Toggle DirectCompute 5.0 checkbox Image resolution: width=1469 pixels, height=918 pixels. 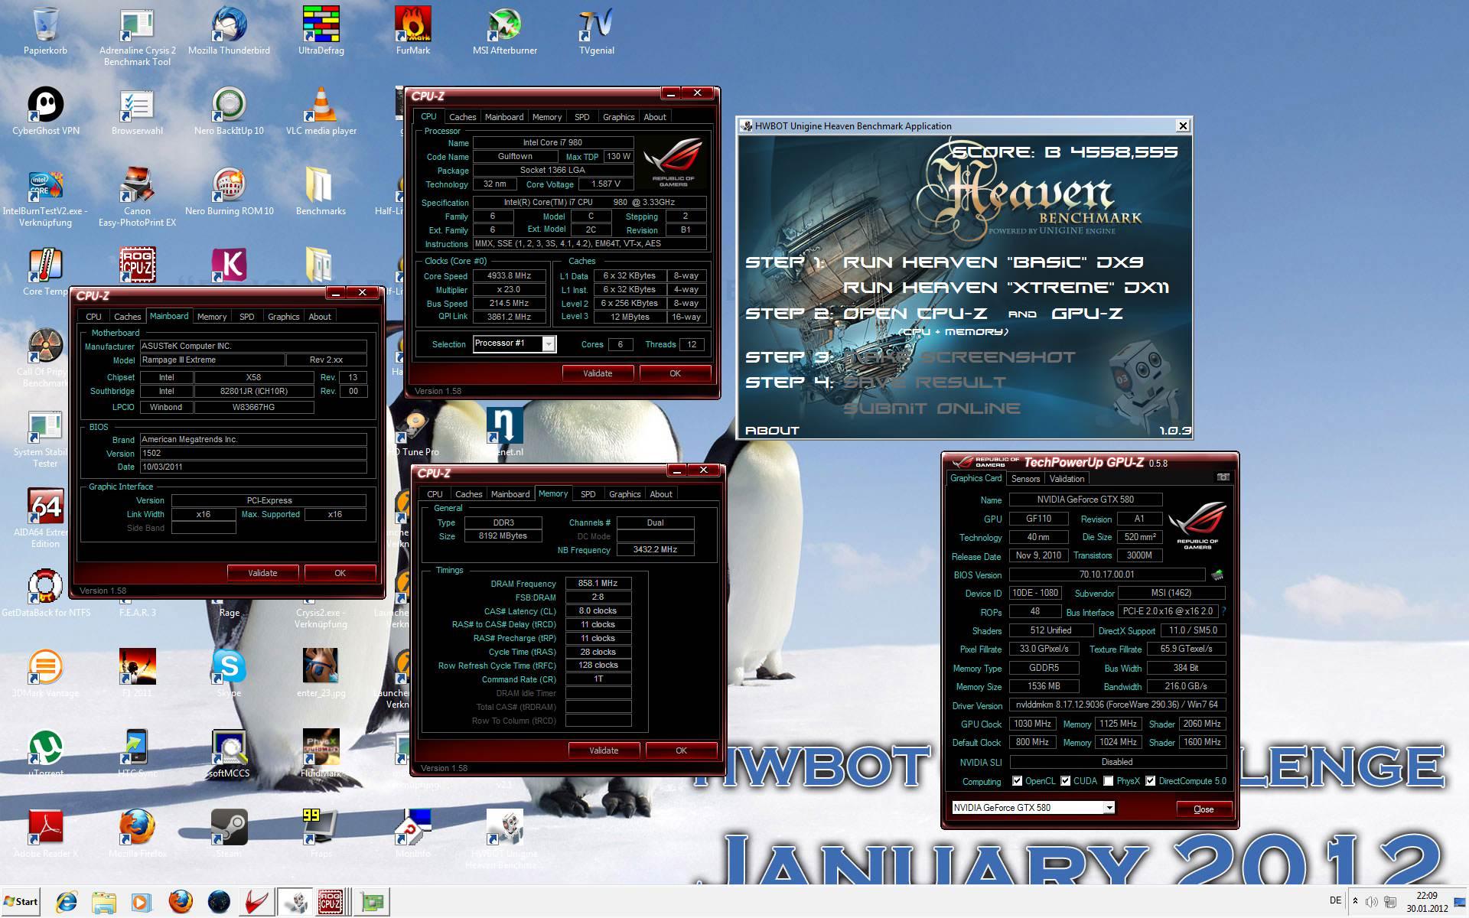click(x=1150, y=781)
